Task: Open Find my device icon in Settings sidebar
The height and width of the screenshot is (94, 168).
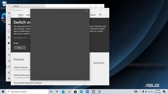Action: coord(9,73)
